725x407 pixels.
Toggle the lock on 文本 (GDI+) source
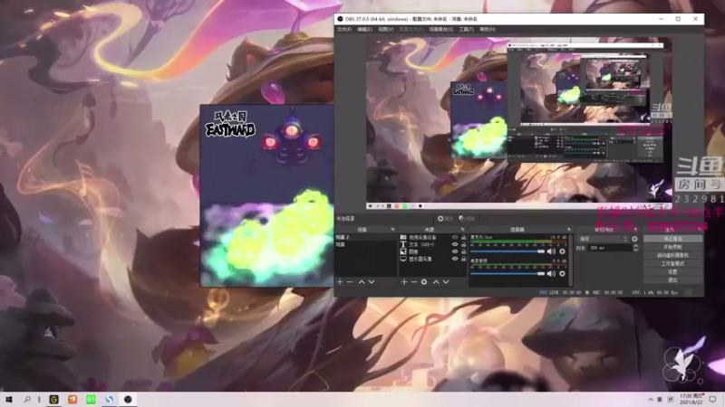pos(463,244)
